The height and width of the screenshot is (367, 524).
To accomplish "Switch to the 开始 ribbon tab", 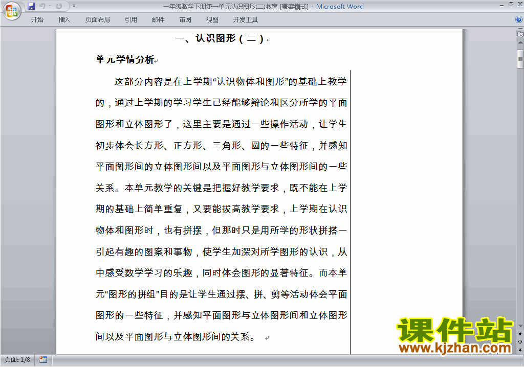I will coord(37,20).
